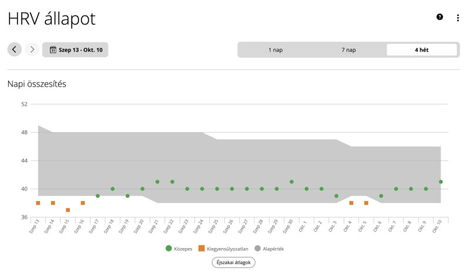Click the calendar icon in date button
Image resolution: width=470 pixels, height=274 pixels.
(x=52, y=50)
